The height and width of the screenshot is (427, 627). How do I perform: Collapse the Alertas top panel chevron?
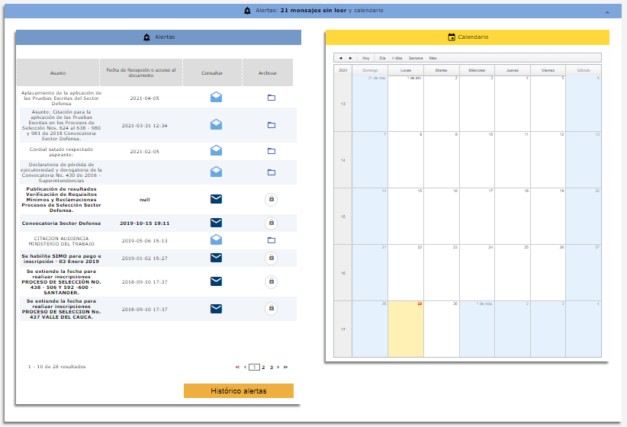(606, 13)
